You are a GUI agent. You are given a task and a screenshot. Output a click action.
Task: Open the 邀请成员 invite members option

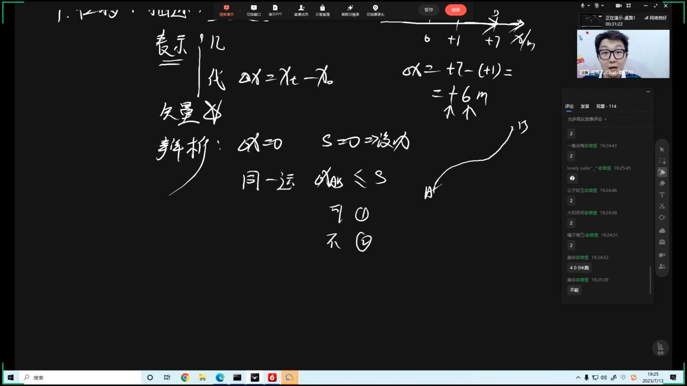pos(301,10)
